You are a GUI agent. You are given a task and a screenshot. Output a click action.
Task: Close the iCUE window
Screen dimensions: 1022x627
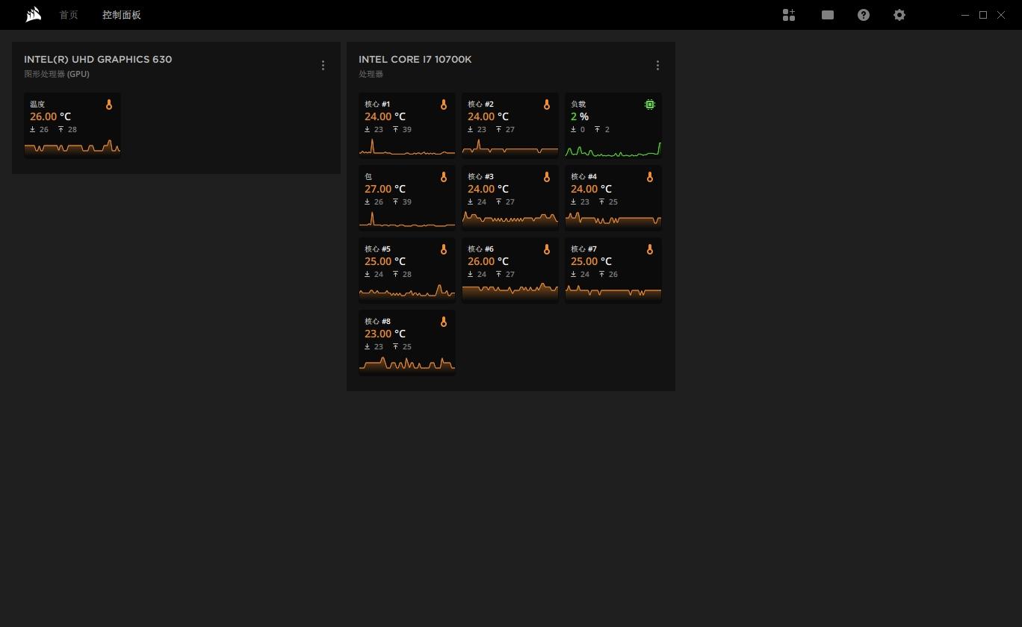(1001, 15)
